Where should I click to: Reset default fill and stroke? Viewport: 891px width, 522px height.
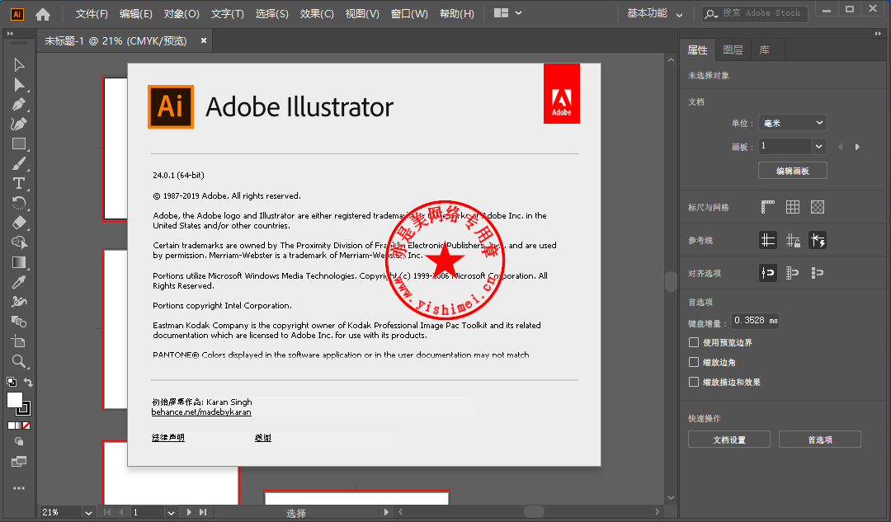pyautogui.click(x=12, y=383)
